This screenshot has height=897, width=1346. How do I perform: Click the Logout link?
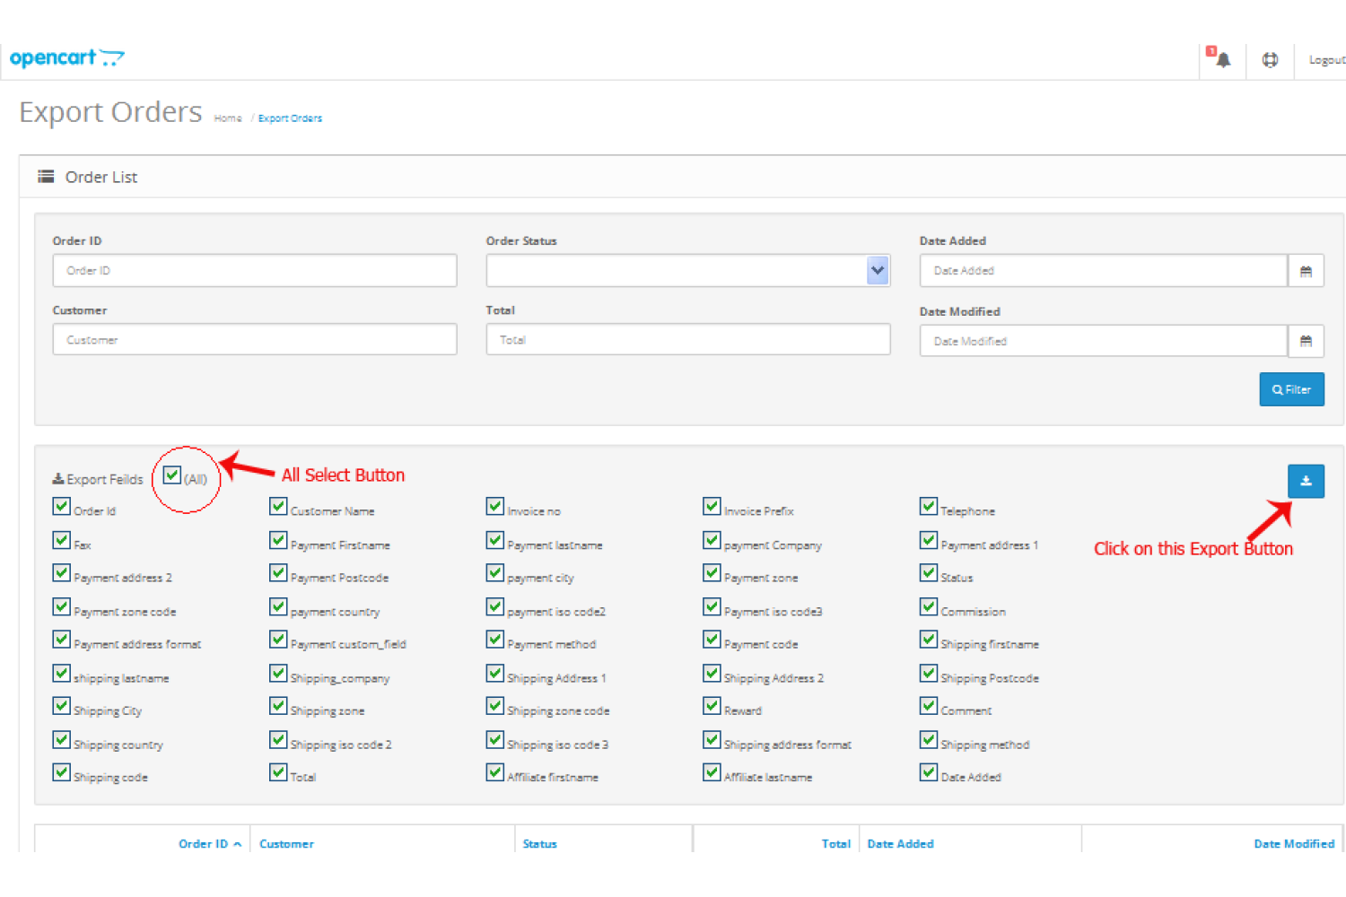click(1326, 60)
